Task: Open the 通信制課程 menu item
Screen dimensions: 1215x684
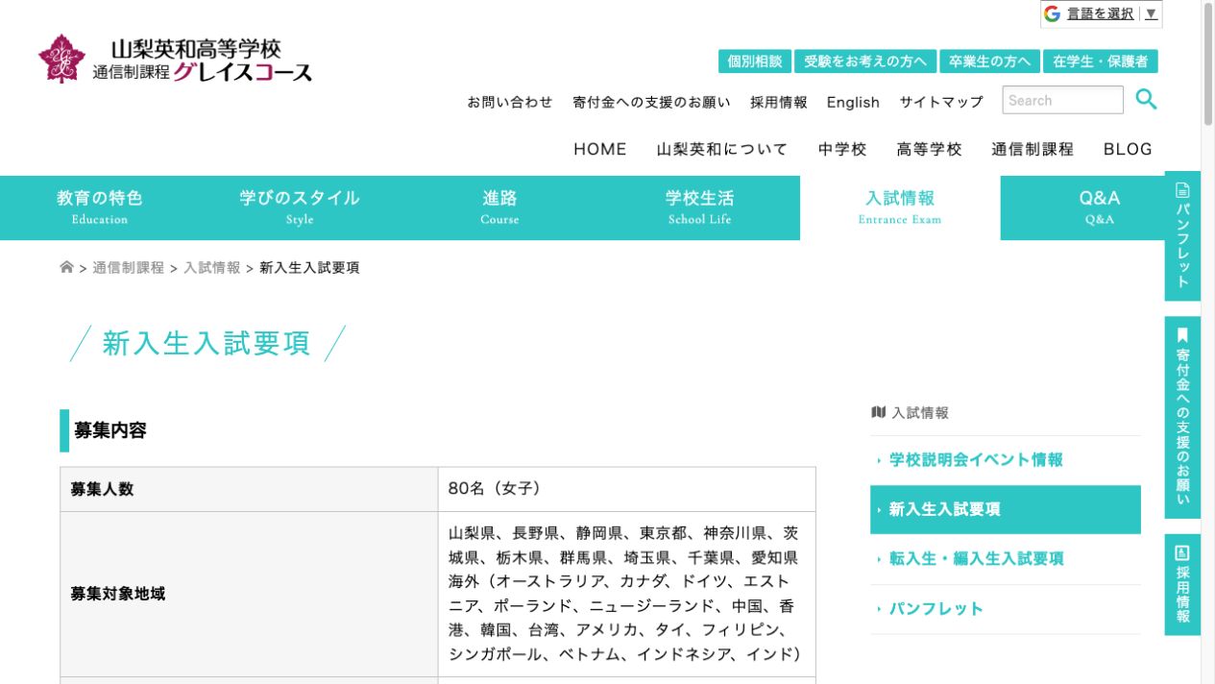Action: tap(1033, 149)
